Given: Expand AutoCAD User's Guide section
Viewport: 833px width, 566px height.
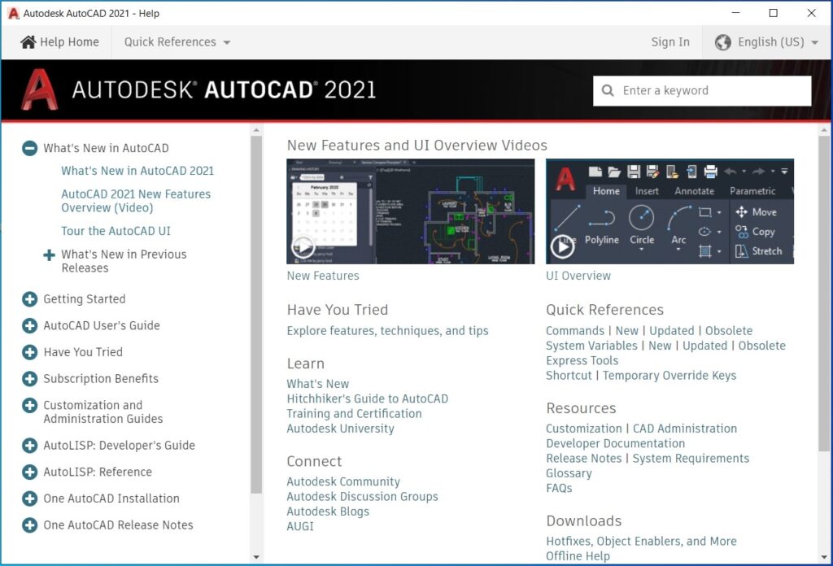Looking at the screenshot, I should point(30,325).
